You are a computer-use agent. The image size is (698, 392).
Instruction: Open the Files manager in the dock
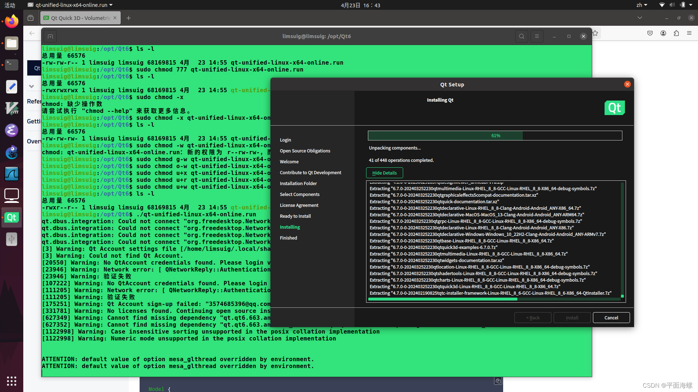(12, 43)
